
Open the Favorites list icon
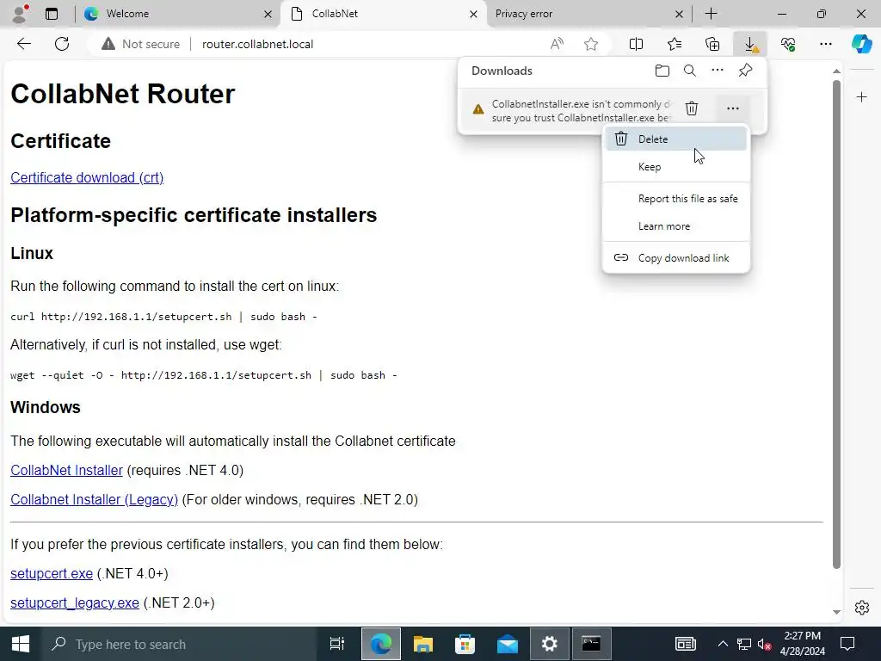click(x=675, y=44)
